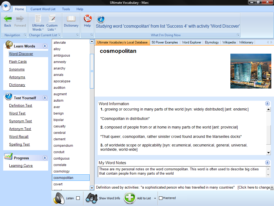
Task: Switch to 50 Power Examples tab
Action: [165, 42]
